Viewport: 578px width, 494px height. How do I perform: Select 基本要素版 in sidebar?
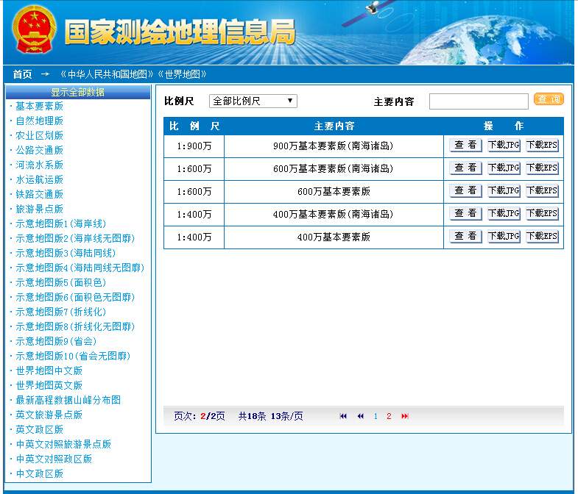coord(40,106)
